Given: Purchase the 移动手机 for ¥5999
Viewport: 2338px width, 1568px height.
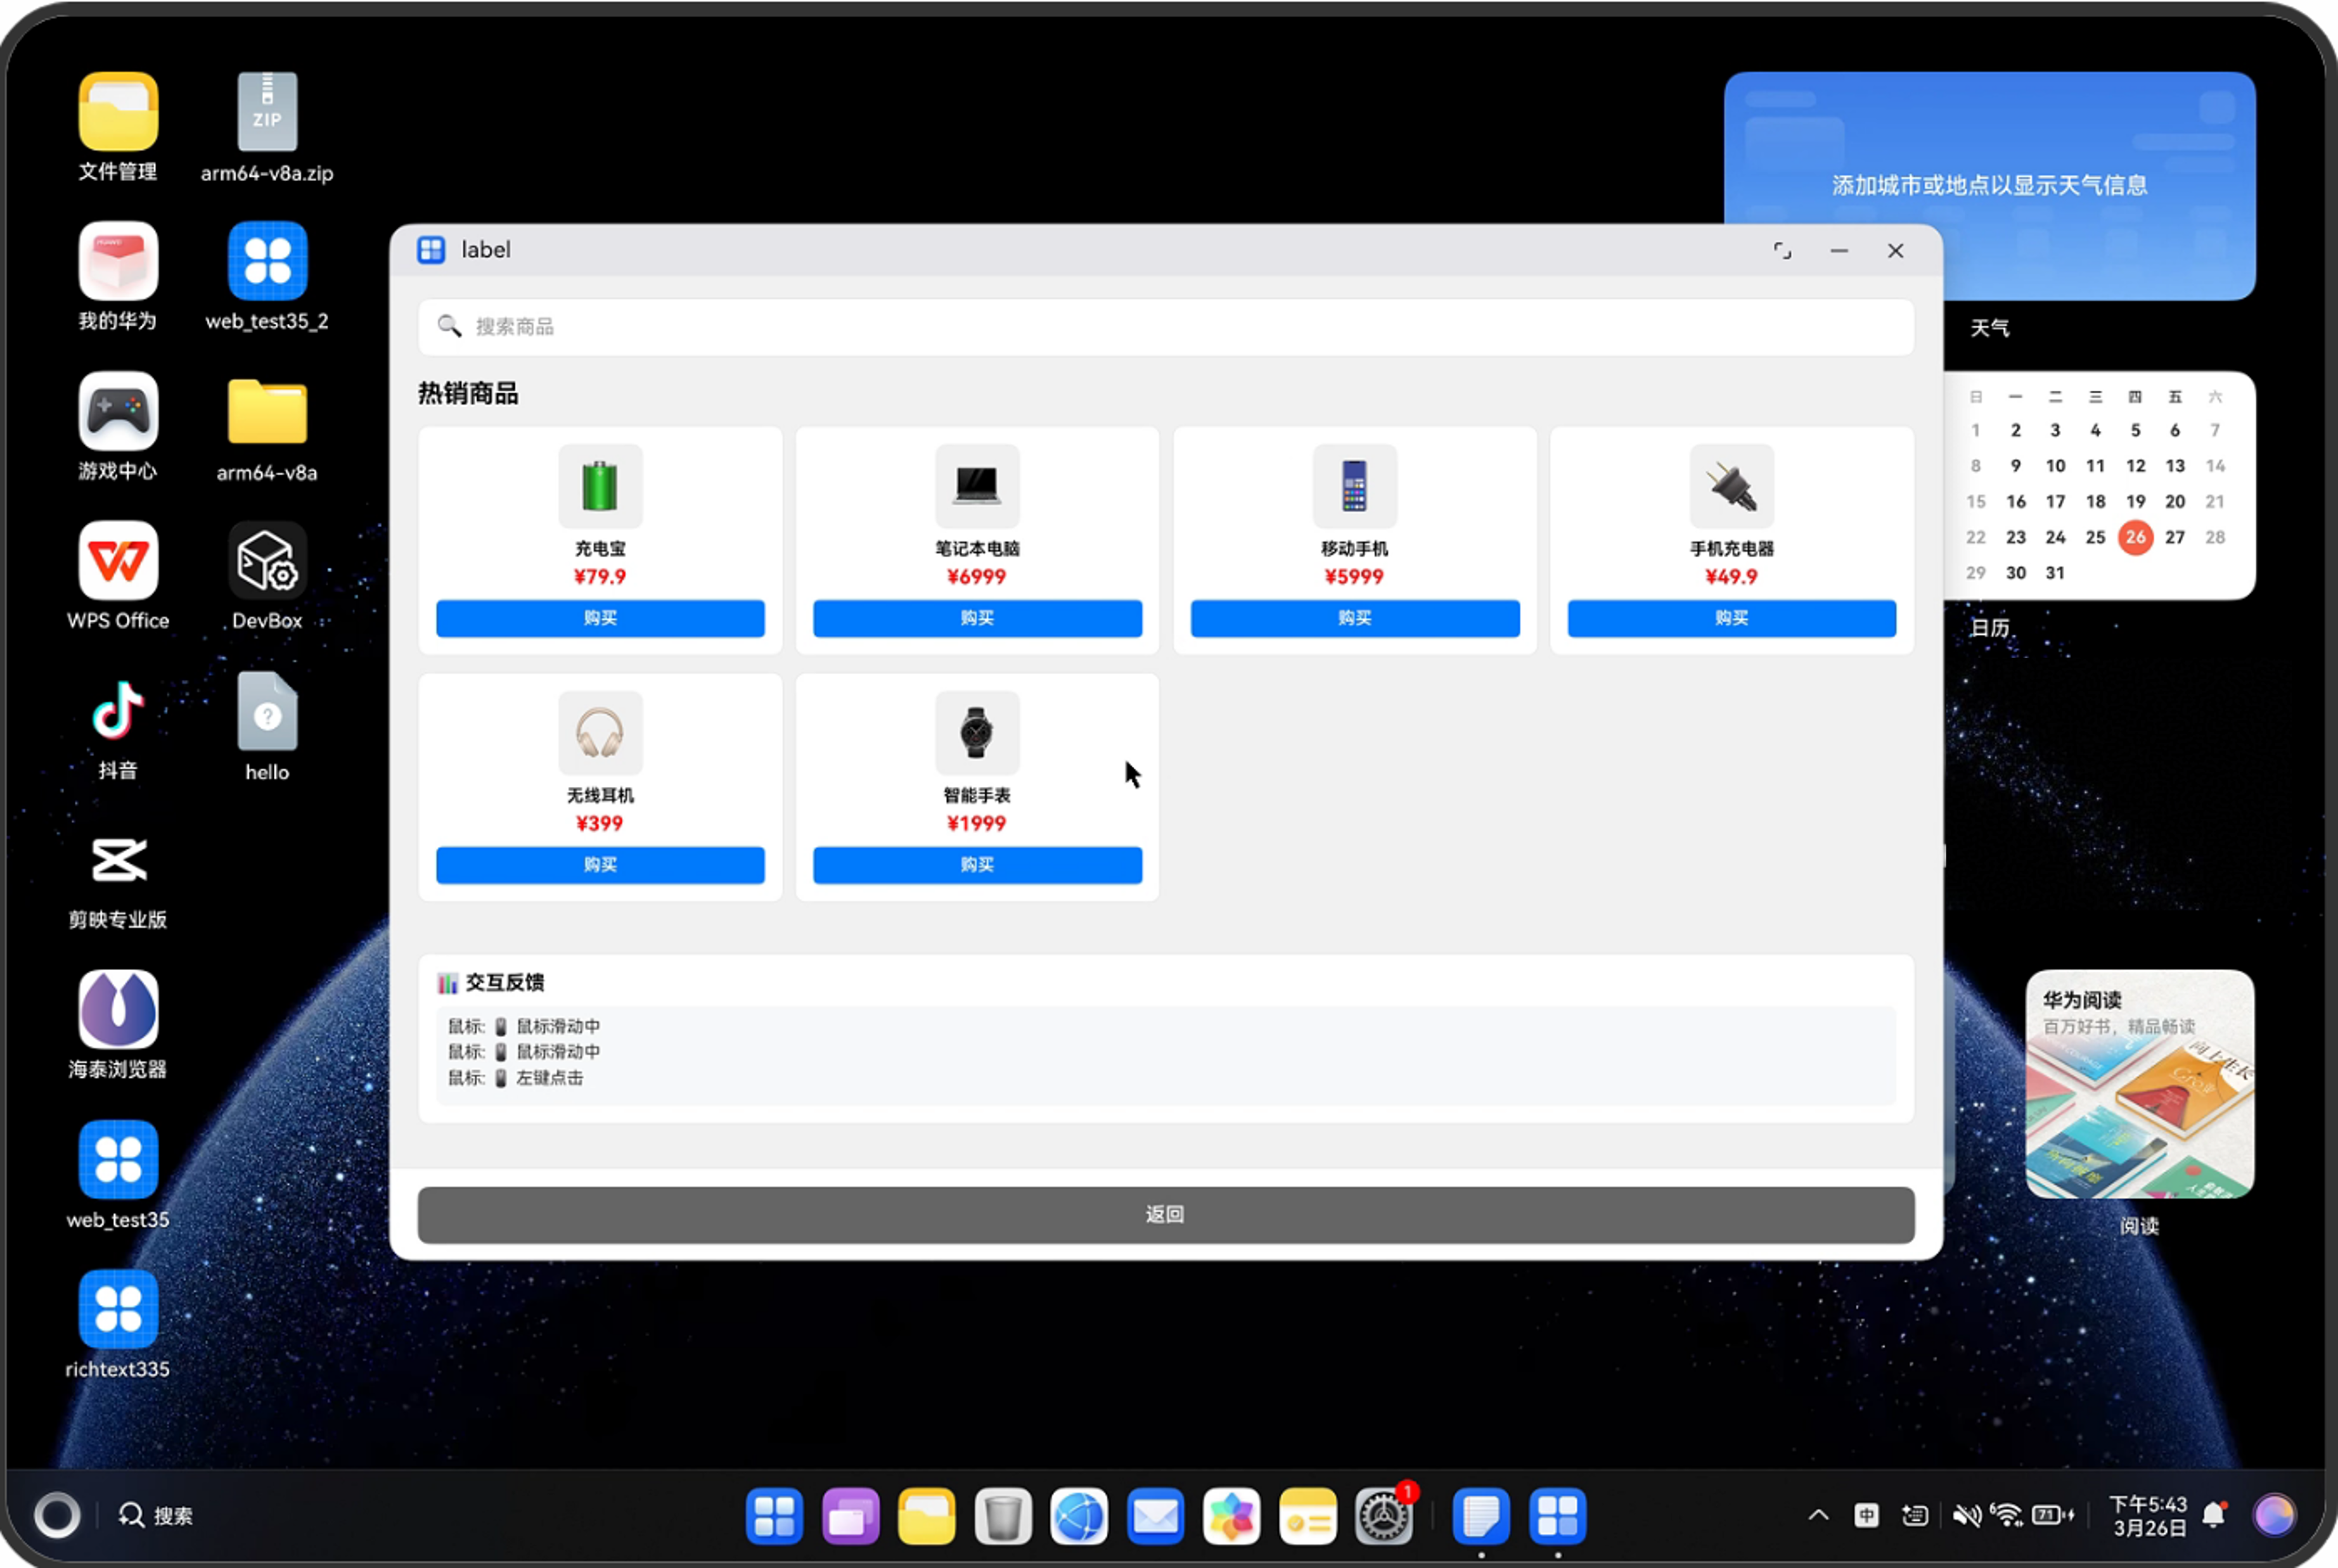Looking at the screenshot, I should coord(1354,618).
